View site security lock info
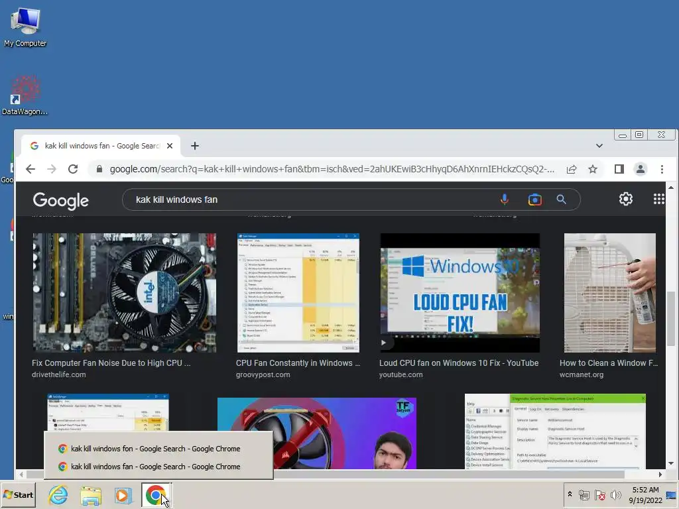The image size is (679, 509). (99, 169)
